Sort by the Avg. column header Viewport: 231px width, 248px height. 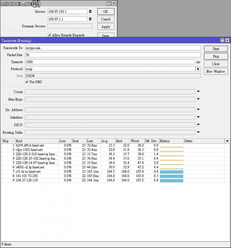point(108,141)
